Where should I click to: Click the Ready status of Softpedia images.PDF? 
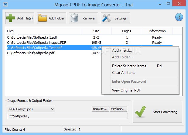(157, 43)
